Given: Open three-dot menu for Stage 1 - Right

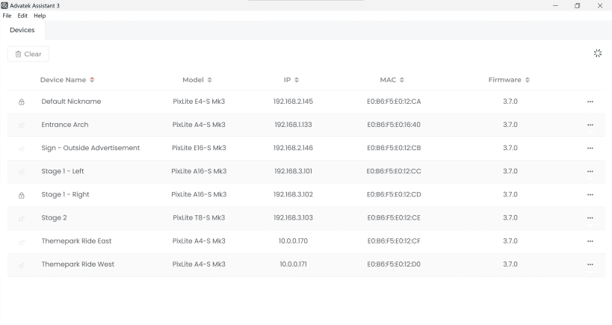Looking at the screenshot, I should pyautogui.click(x=590, y=195).
